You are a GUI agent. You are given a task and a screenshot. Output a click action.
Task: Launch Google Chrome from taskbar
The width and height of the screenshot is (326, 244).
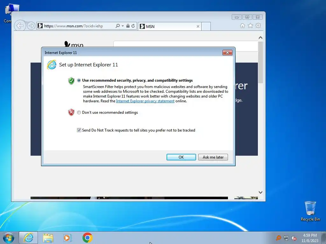pos(87,238)
